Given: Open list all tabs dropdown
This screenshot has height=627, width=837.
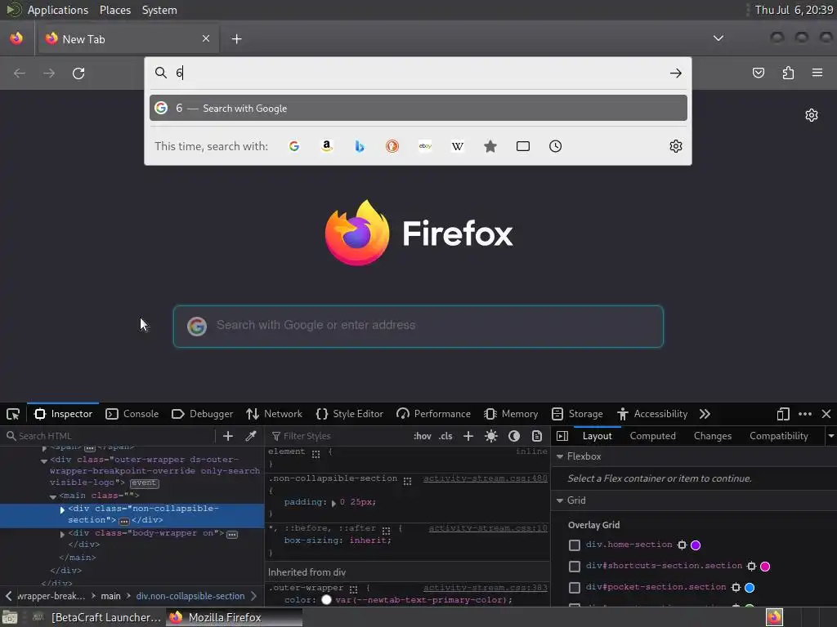Looking at the screenshot, I should [718, 38].
